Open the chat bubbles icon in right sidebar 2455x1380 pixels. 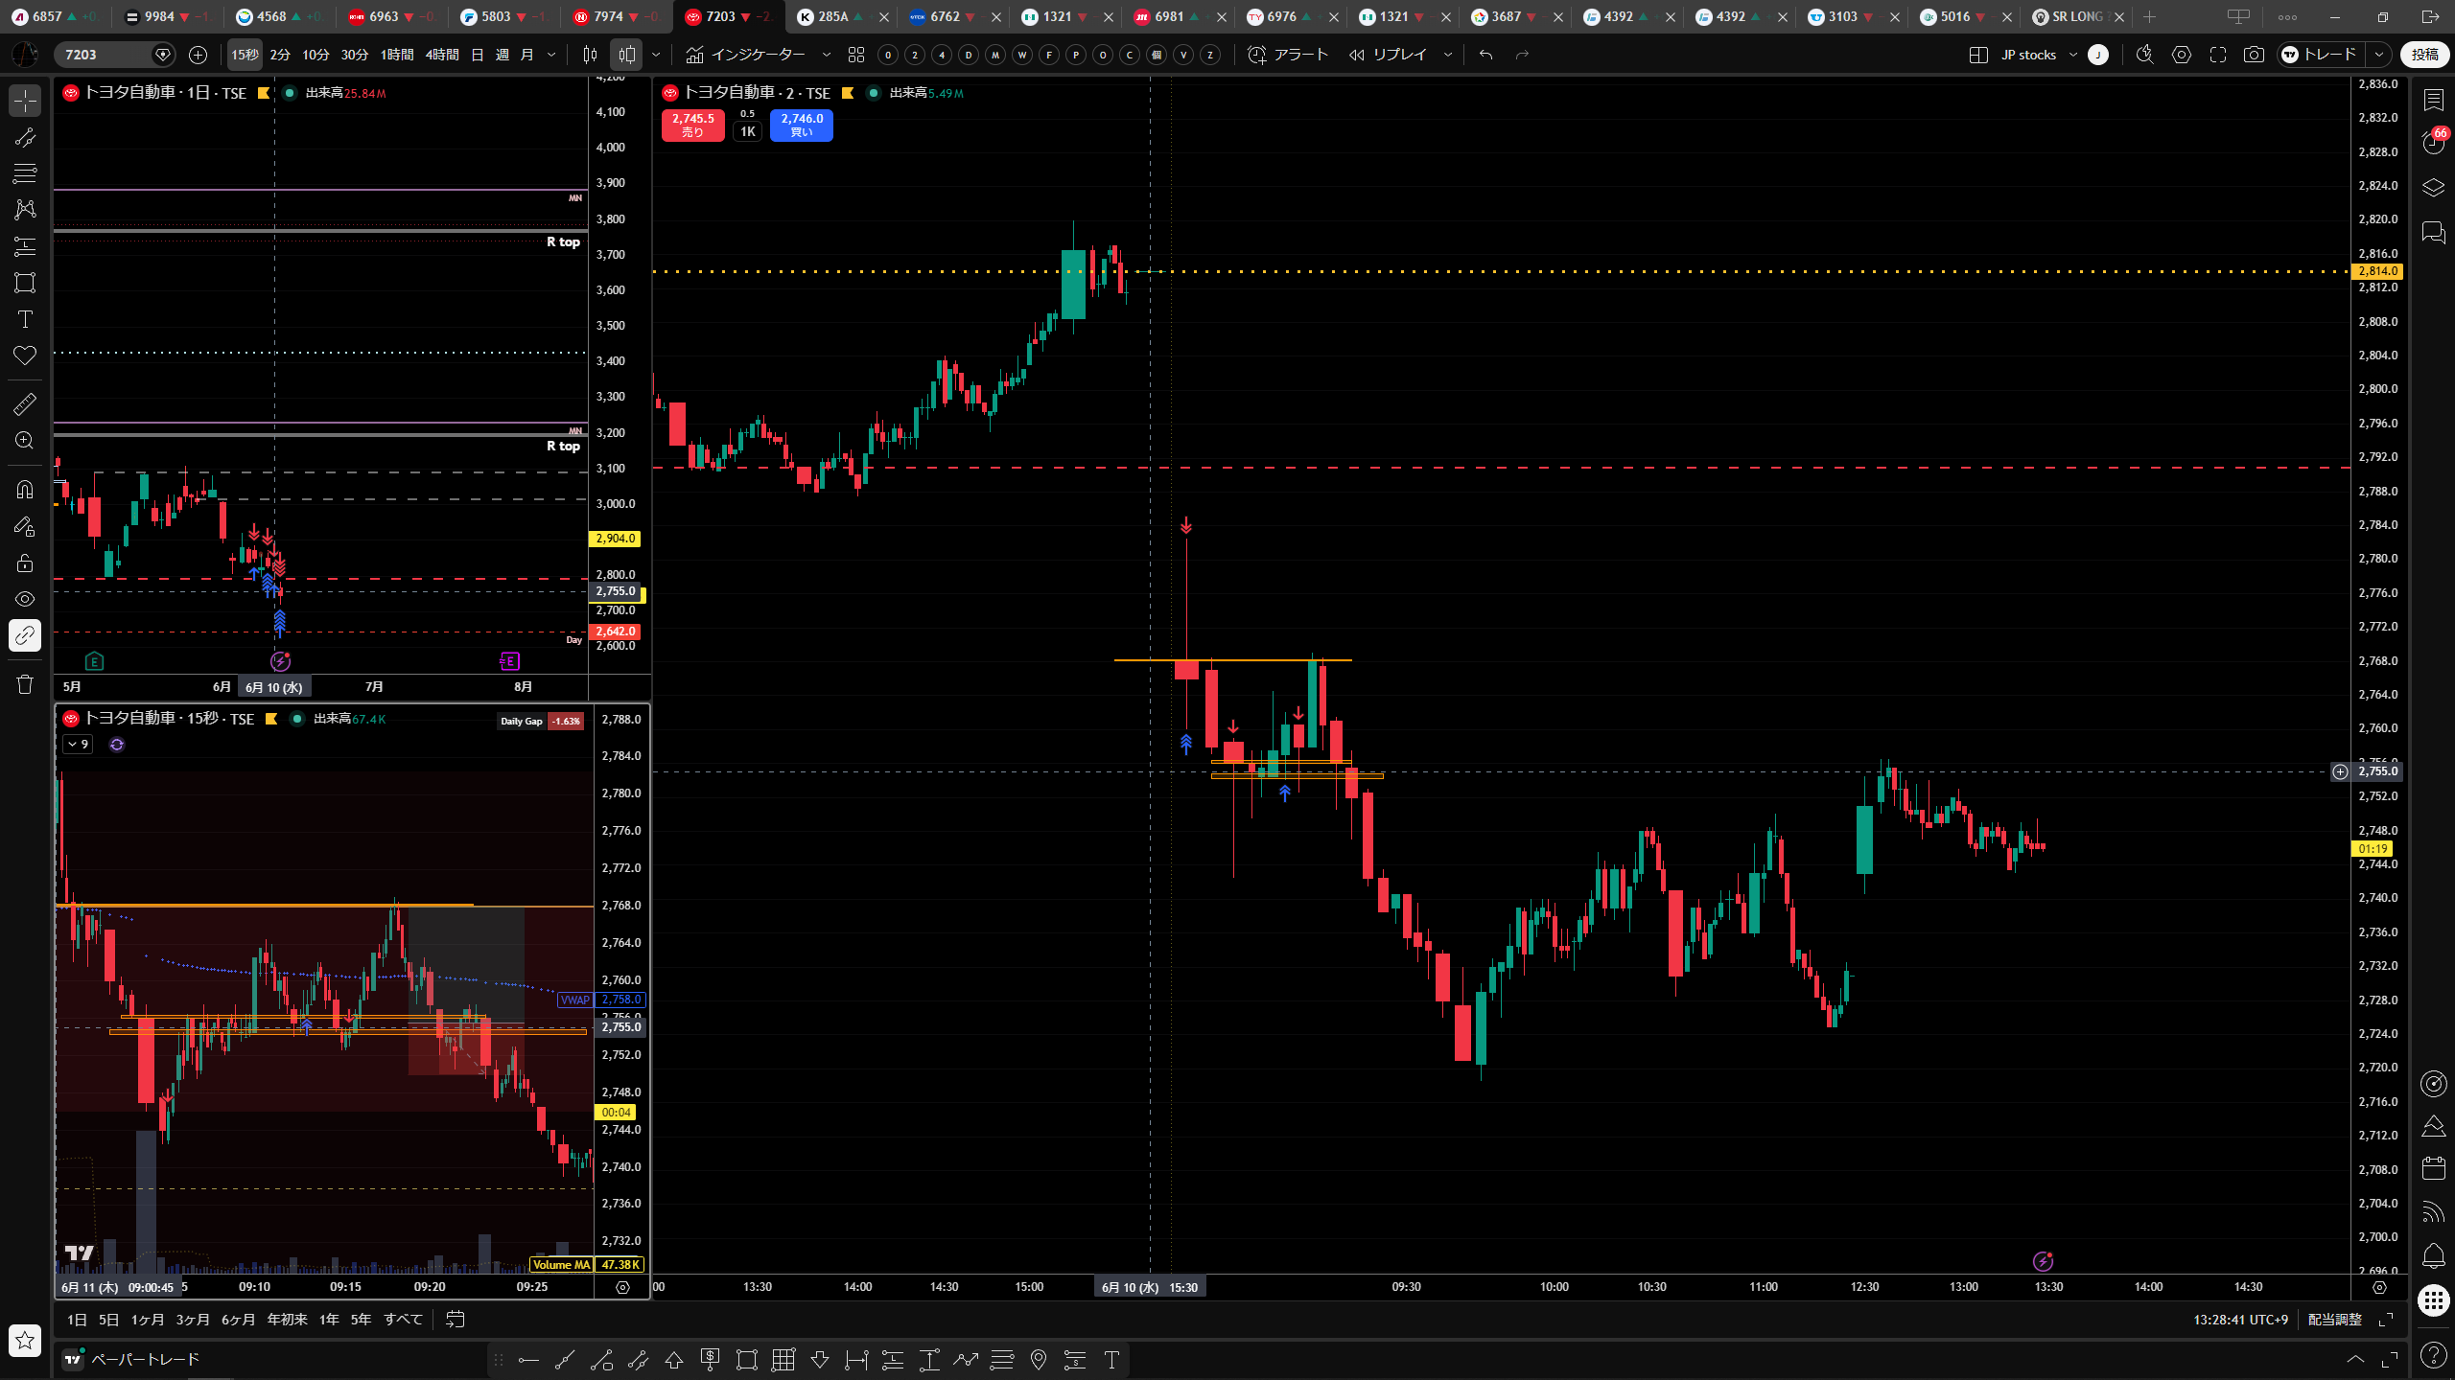[x=2433, y=231]
